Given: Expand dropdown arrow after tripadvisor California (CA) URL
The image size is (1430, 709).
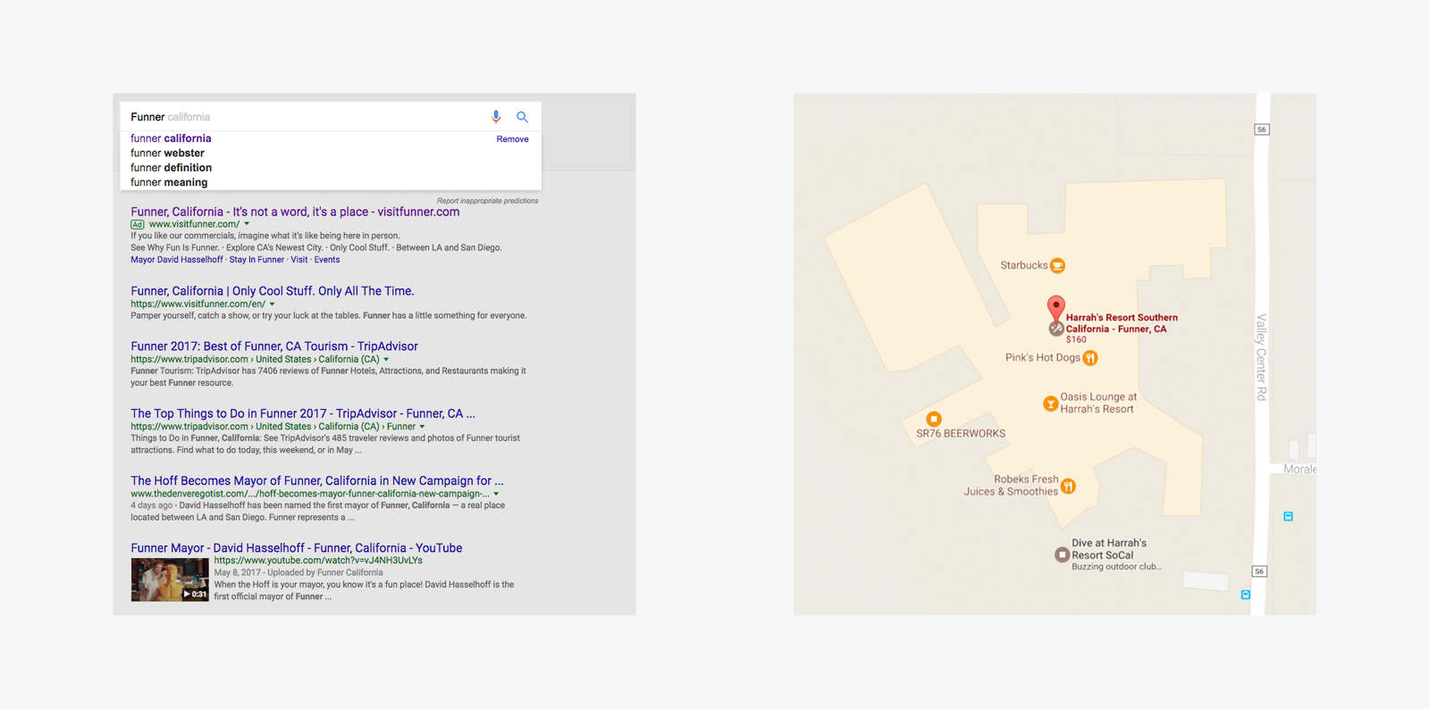Looking at the screenshot, I should (x=386, y=360).
